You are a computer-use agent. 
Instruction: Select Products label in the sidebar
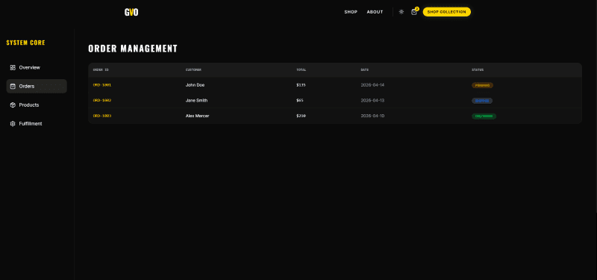29,105
